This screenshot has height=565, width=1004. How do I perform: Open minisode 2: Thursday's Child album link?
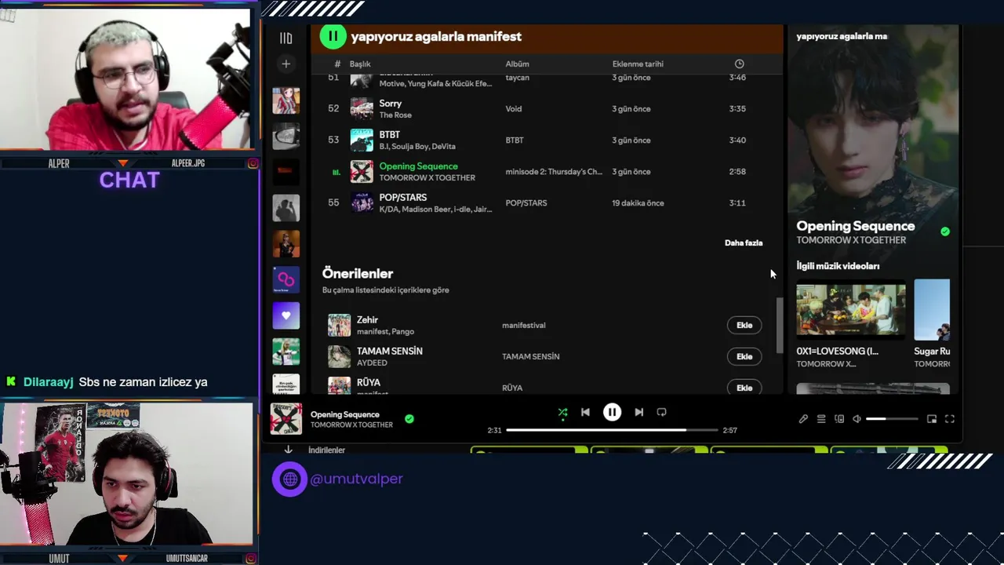pos(554,172)
